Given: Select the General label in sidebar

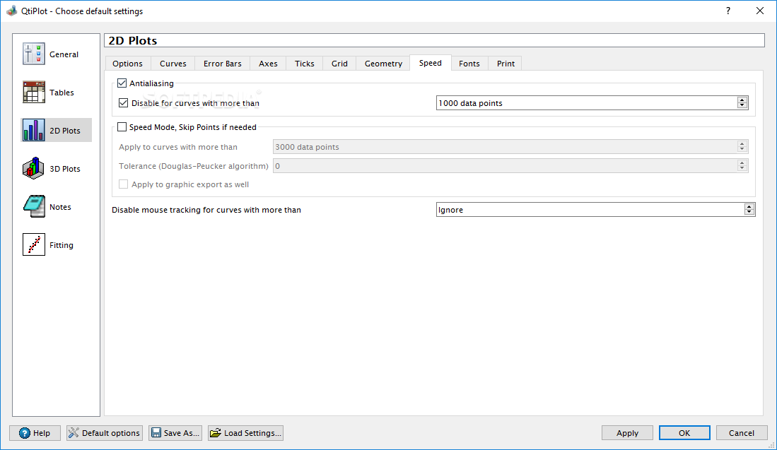Looking at the screenshot, I should (x=64, y=54).
